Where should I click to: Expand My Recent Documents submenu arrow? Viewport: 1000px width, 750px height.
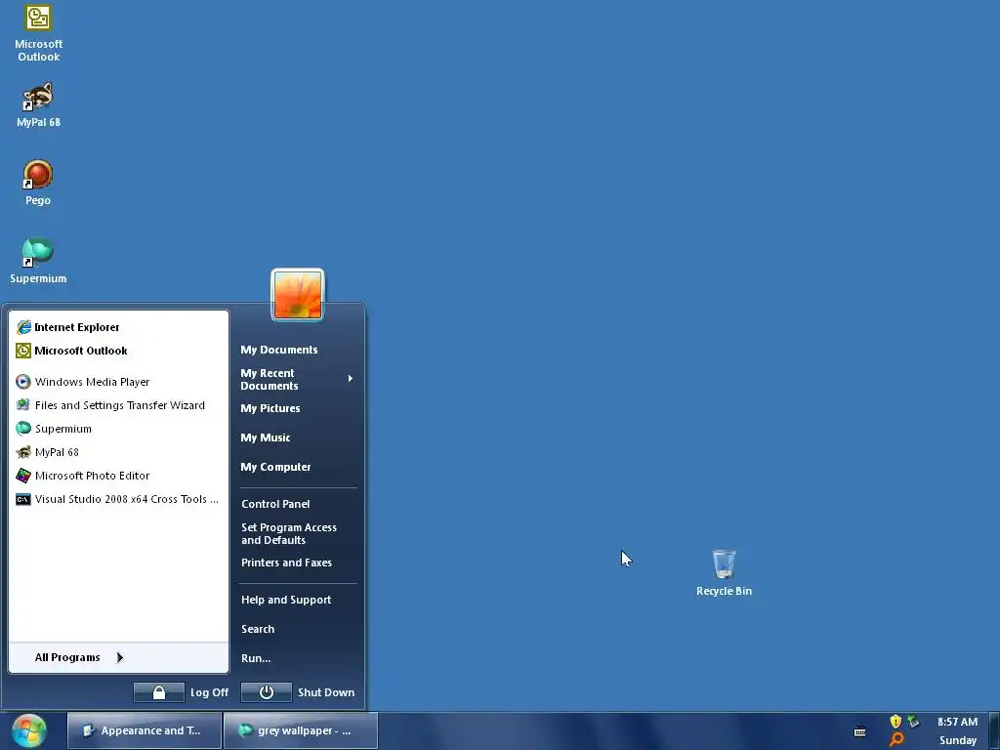point(351,379)
